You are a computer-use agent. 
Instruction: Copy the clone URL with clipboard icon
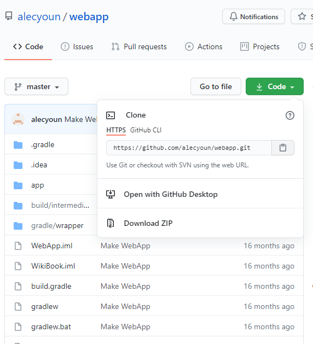click(x=283, y=148)
